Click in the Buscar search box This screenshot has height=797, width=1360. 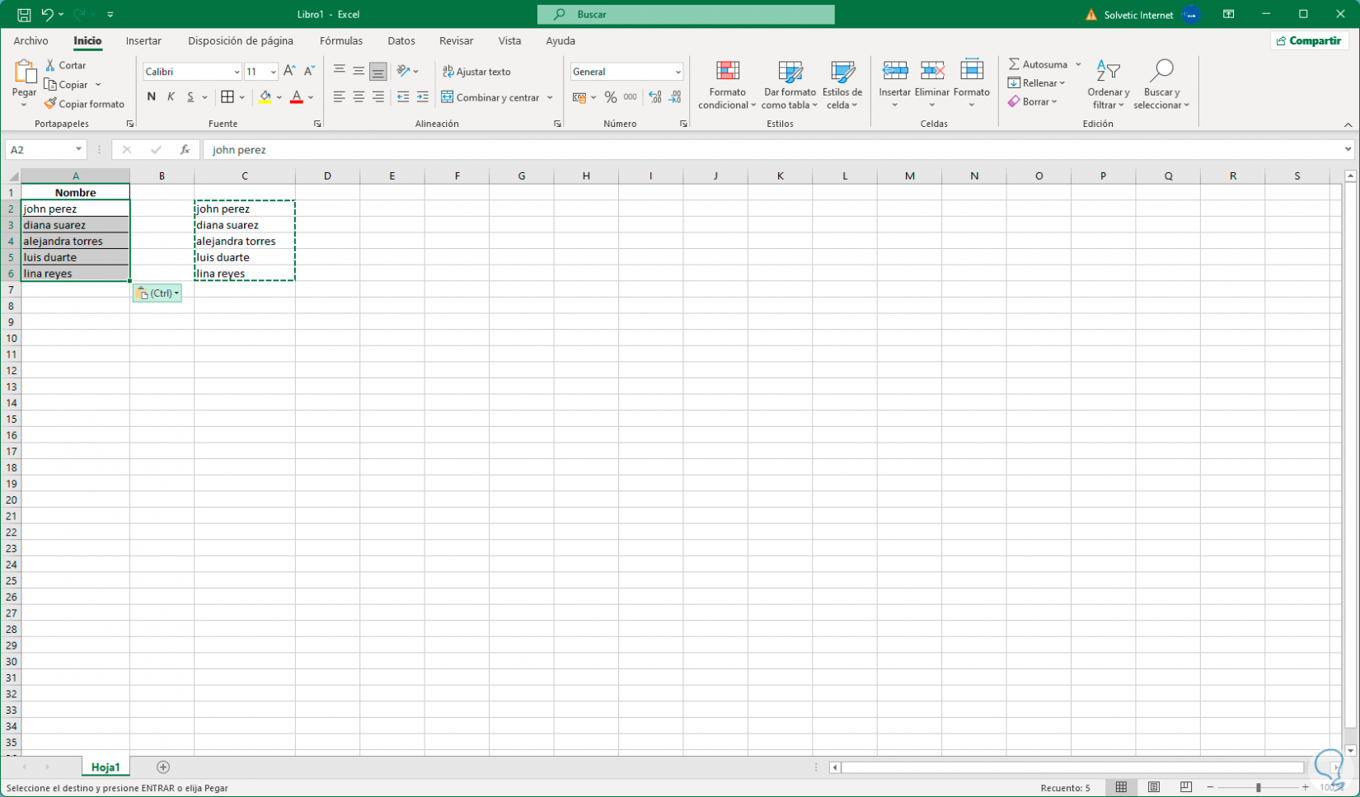coord(686,15)
